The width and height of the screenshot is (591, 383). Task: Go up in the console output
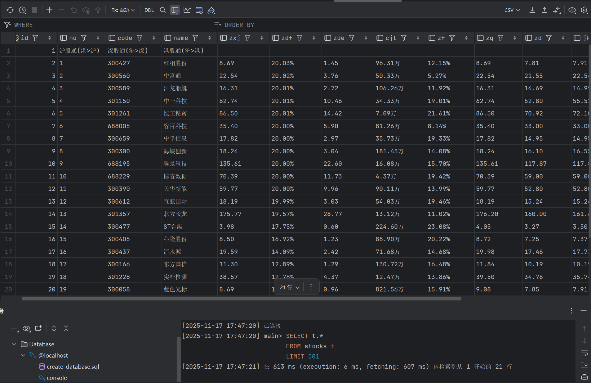point(584,329)
